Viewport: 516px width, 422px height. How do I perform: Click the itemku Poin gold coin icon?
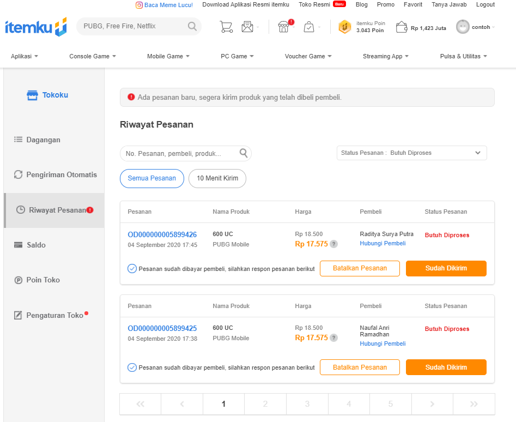[x=344, y=27]
